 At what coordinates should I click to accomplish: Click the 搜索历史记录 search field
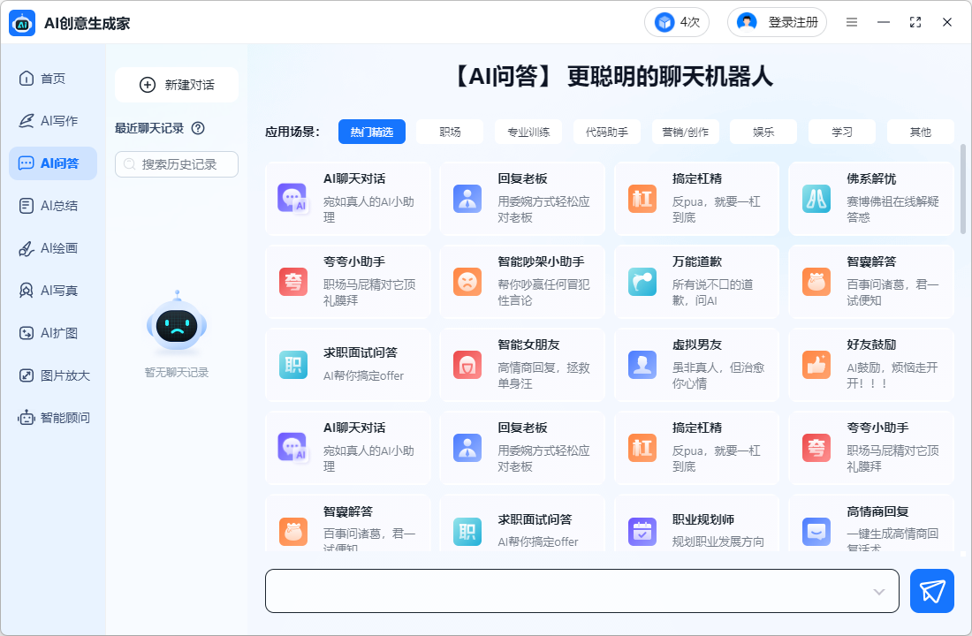click(x=177, y=164)
